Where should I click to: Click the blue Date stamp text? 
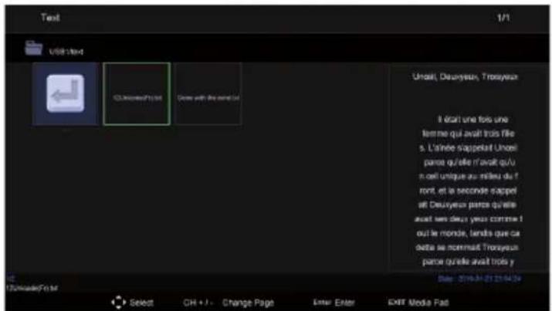pos(479,279)
